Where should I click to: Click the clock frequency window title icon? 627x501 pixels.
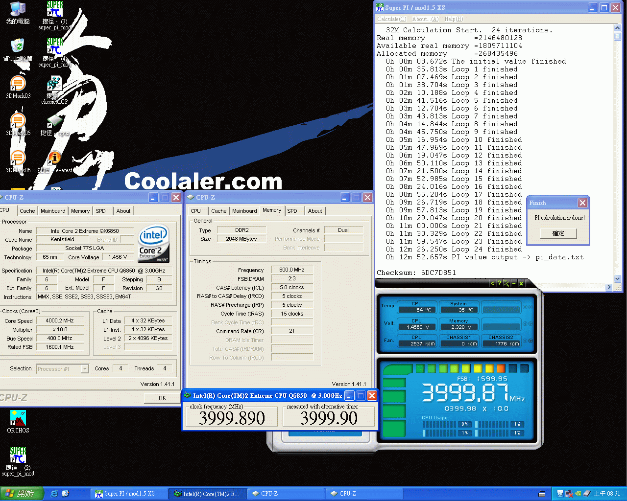(187, 395)
